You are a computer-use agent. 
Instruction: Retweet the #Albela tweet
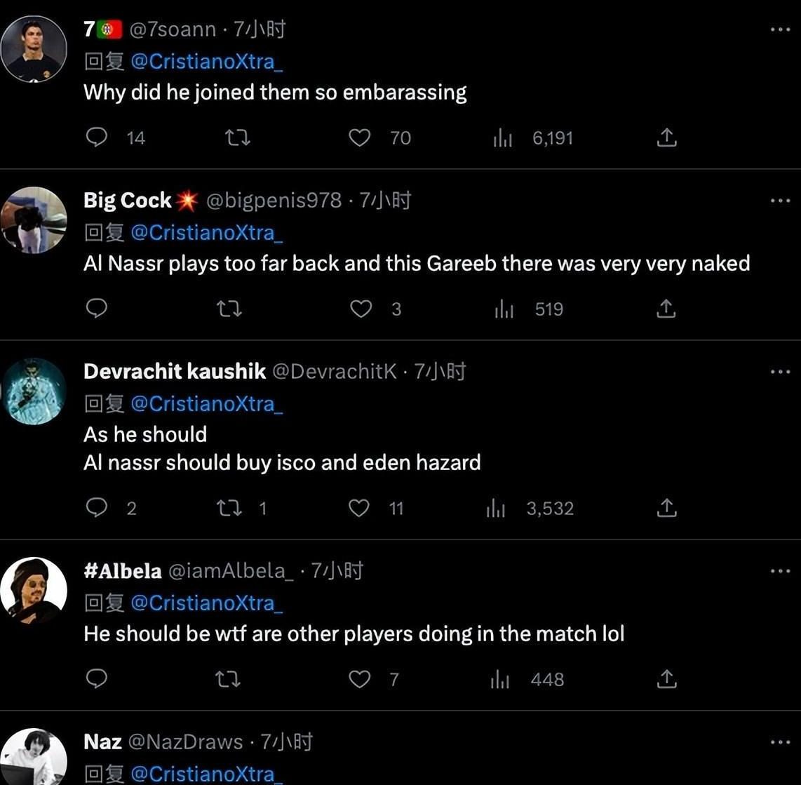(228, 679)
